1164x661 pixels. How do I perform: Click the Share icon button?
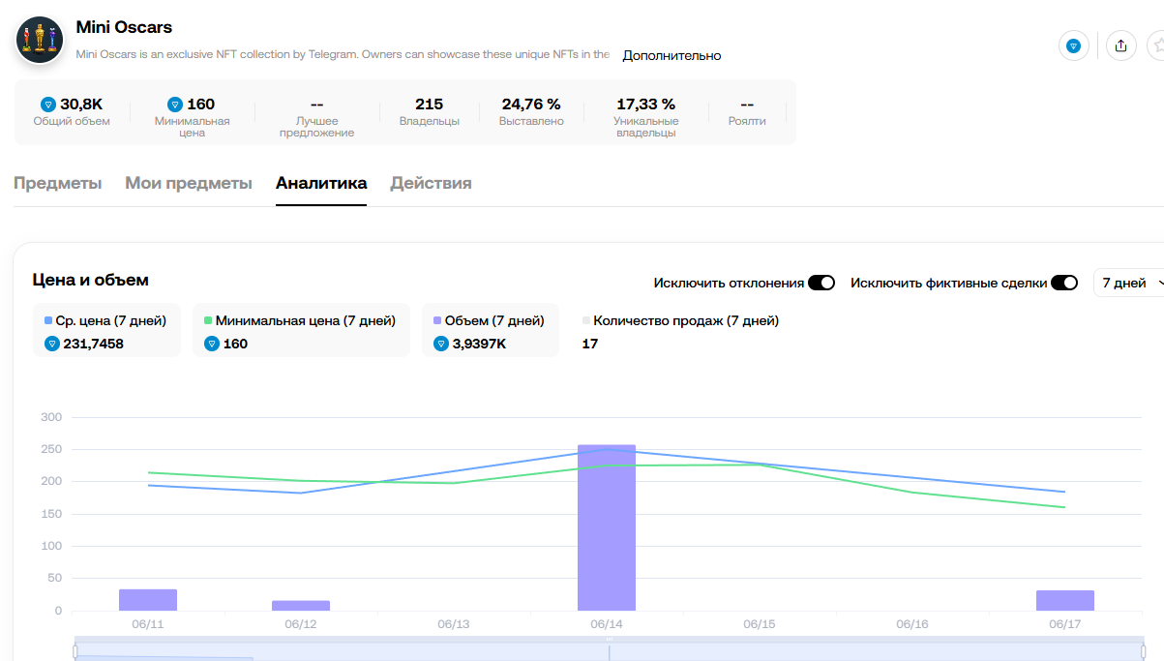(1120, 45)
